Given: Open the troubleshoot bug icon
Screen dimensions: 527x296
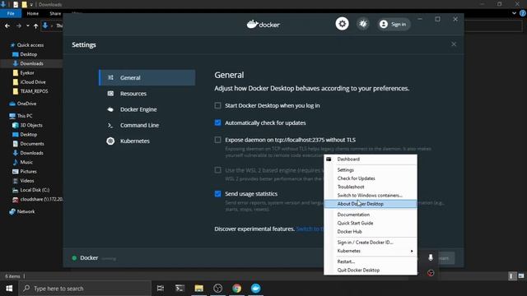Looking at the screenshot, I should click(x=363, y=24).
